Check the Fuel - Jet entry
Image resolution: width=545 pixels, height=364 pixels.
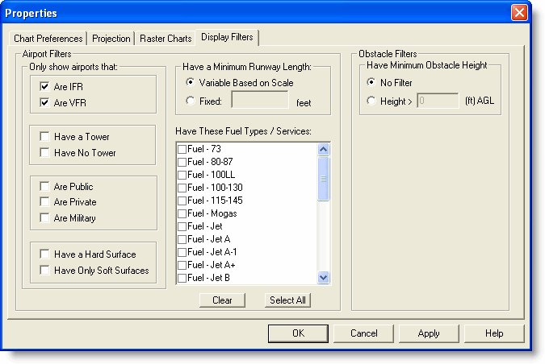pyautogui.click(x=182, y=227)
